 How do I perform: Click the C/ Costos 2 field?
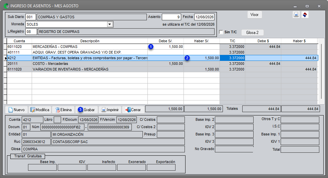pyautogui.click(x=171, y=127)
